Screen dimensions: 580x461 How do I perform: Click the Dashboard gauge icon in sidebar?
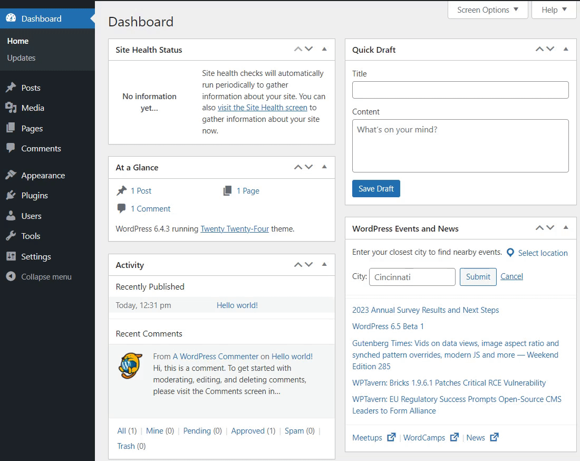(x=11, y=18)
